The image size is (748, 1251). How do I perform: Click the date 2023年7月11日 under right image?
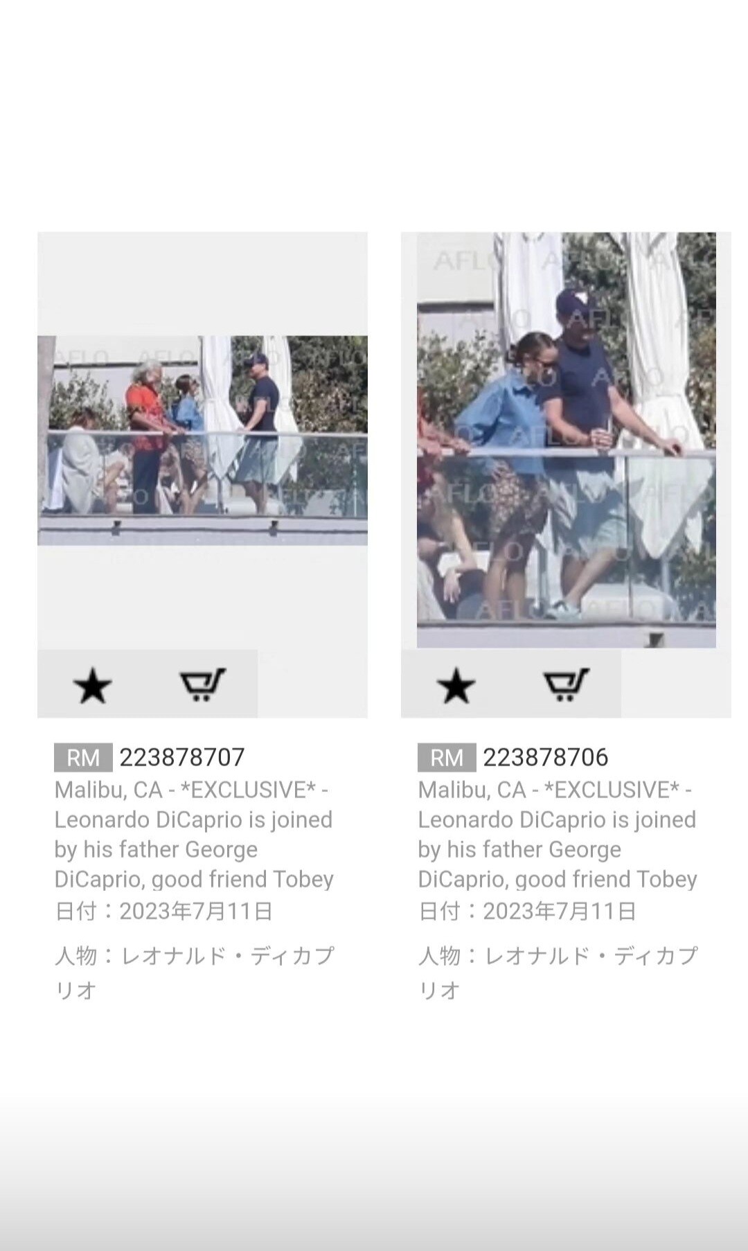pyautogui.click(x=560, y=911)
